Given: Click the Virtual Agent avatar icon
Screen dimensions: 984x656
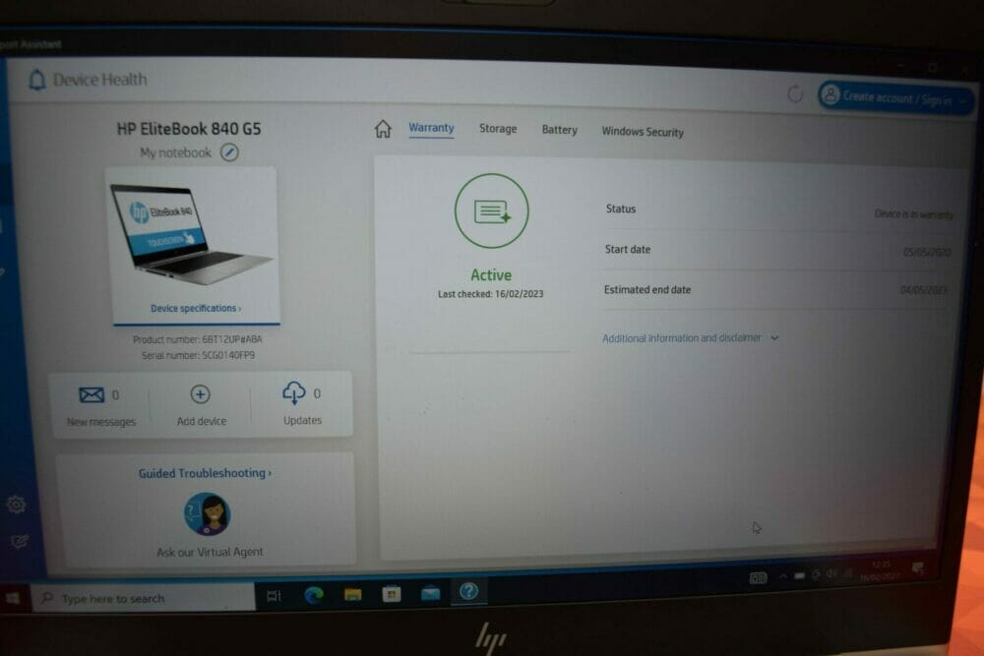Looking at the screenshot, I should coord(208,513).
